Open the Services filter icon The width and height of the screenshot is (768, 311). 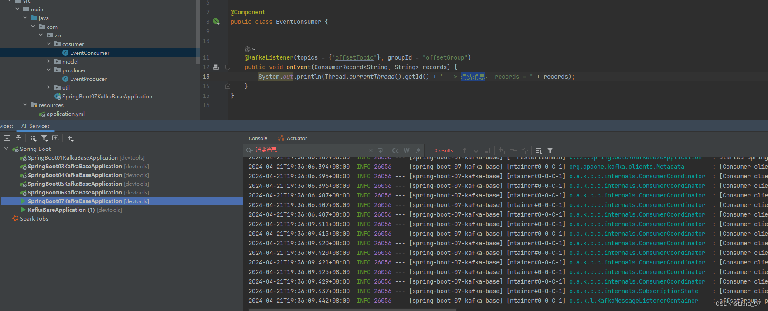[x=44, y=138]
